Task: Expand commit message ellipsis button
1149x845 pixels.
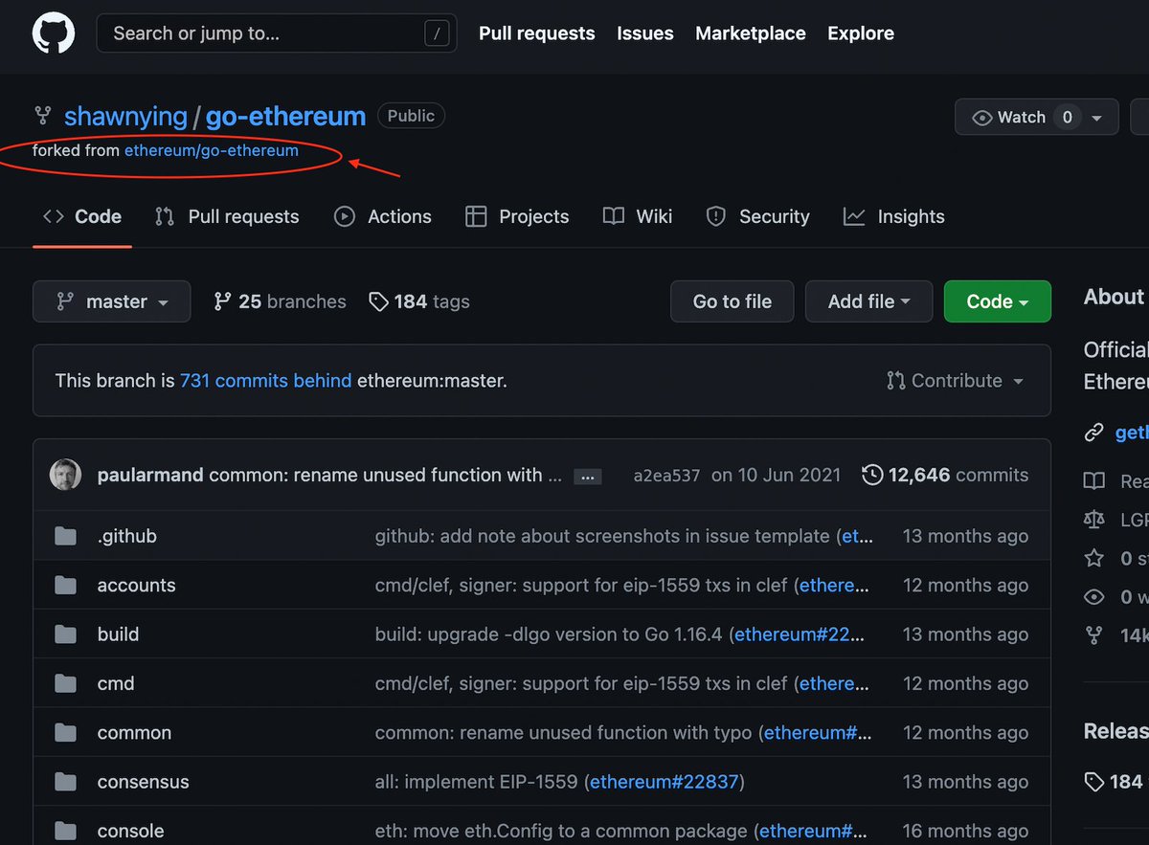Action: [588, 477]
